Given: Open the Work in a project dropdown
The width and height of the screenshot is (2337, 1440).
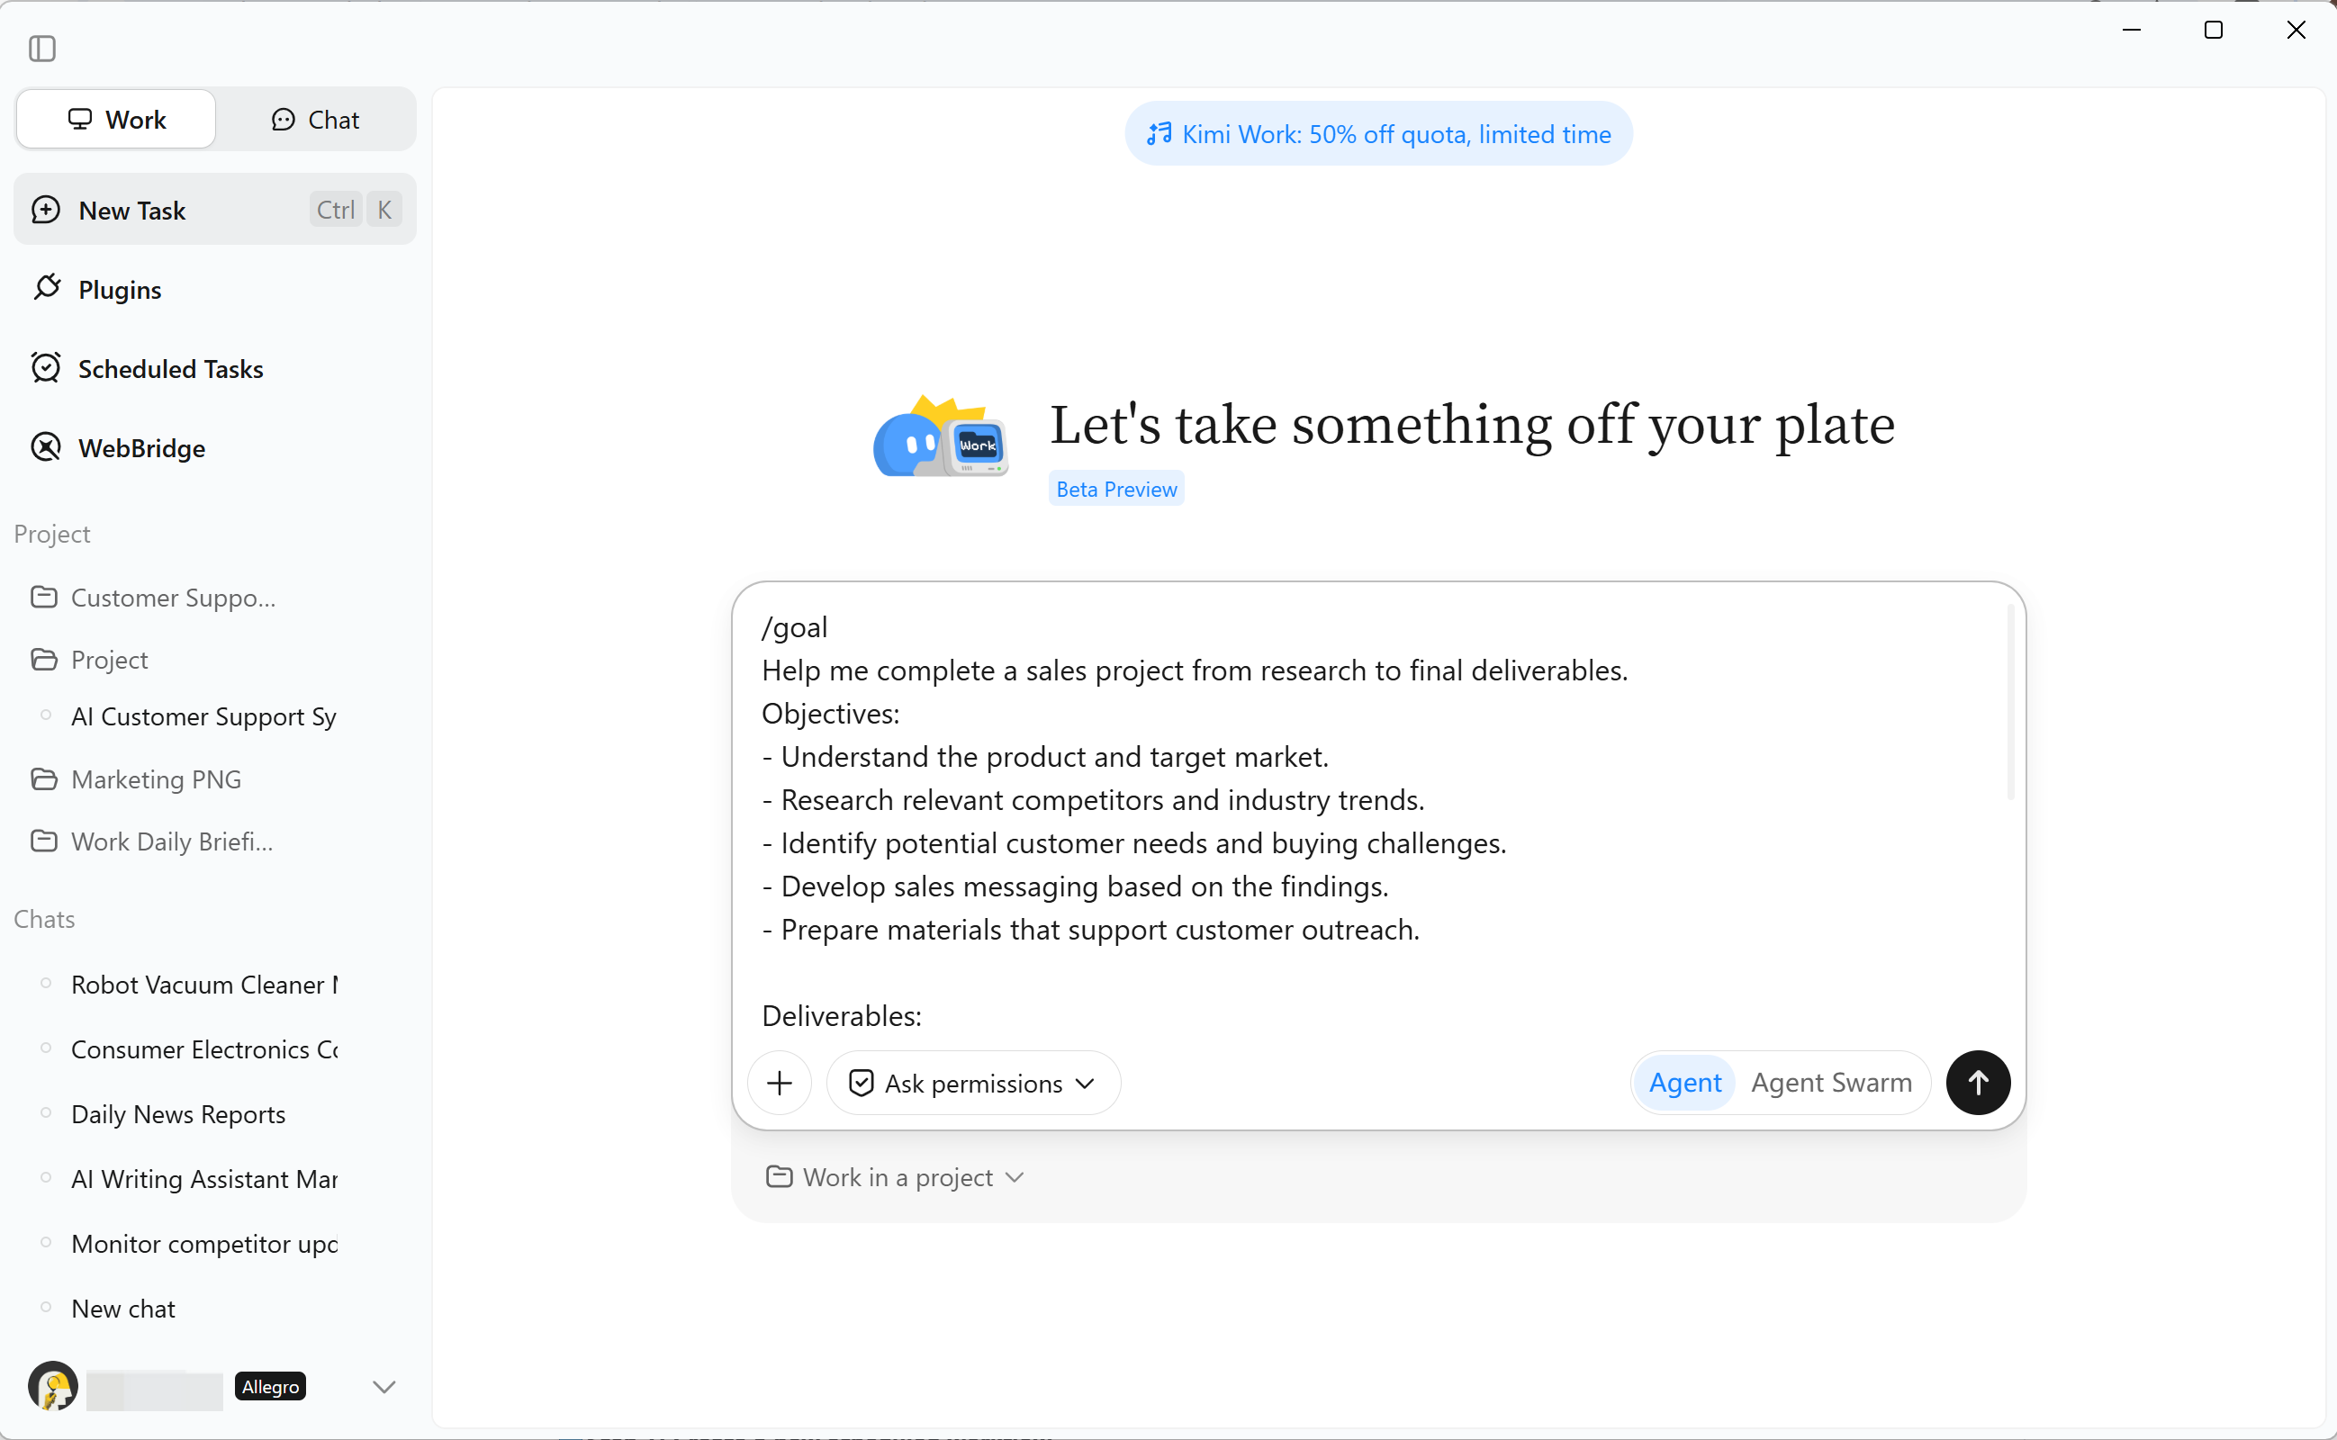Looking at the screenshot, I should (x=895, y=1177).
